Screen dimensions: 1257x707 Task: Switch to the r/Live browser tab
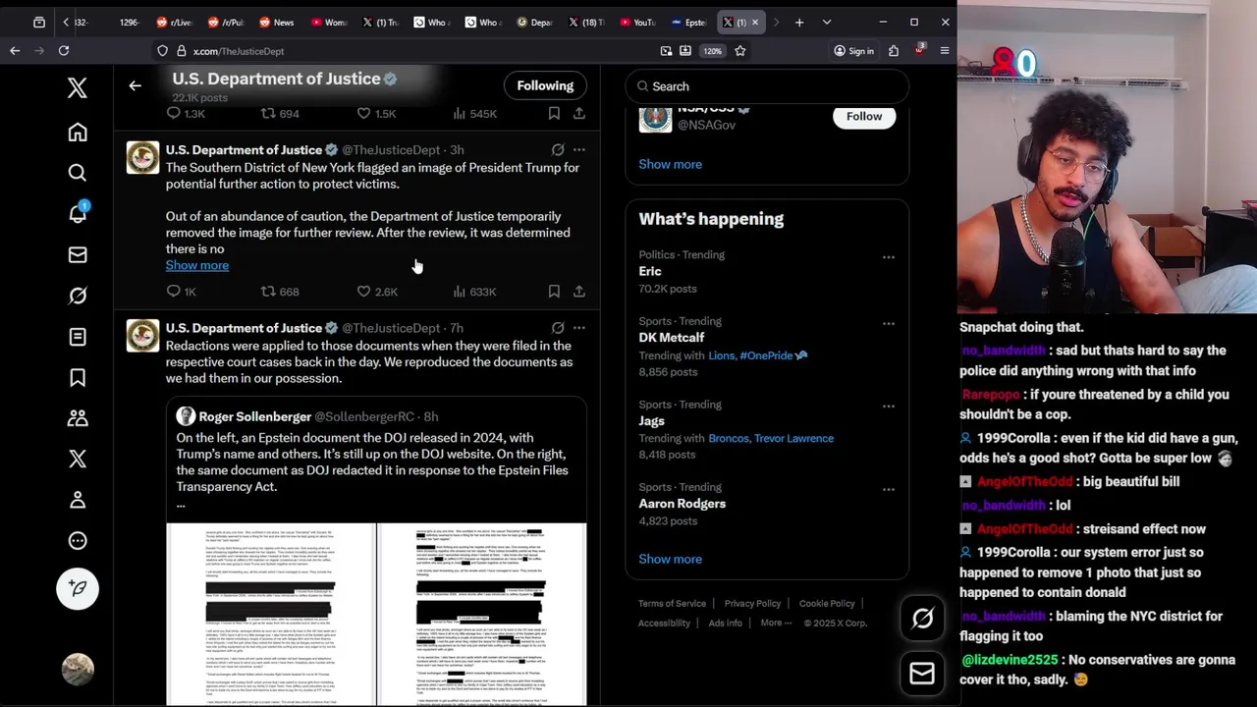pos(173,22)
